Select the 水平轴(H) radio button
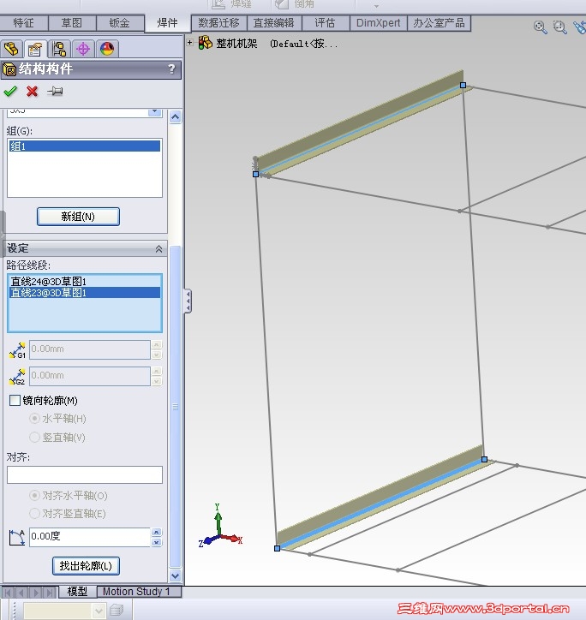586x620 pixels. point(35,419)
